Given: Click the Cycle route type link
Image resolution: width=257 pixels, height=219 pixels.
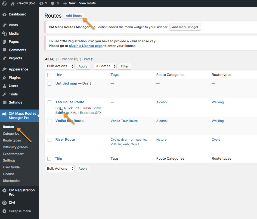Looking at the screenshot, I should (216, 140).
